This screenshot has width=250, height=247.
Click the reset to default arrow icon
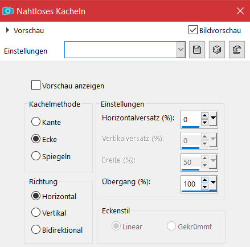pyautogui.click(x=237, y=50)
